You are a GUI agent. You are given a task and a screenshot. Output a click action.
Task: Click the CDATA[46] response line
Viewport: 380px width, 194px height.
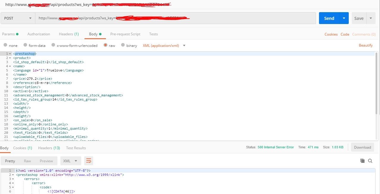[x=61, y=191]
